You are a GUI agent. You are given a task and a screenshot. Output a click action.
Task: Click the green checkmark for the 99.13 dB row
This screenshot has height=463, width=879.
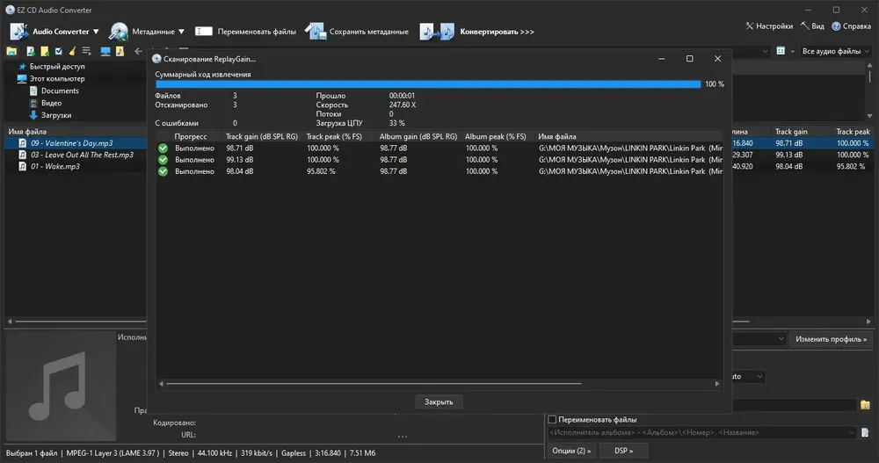tap(163, 160)
